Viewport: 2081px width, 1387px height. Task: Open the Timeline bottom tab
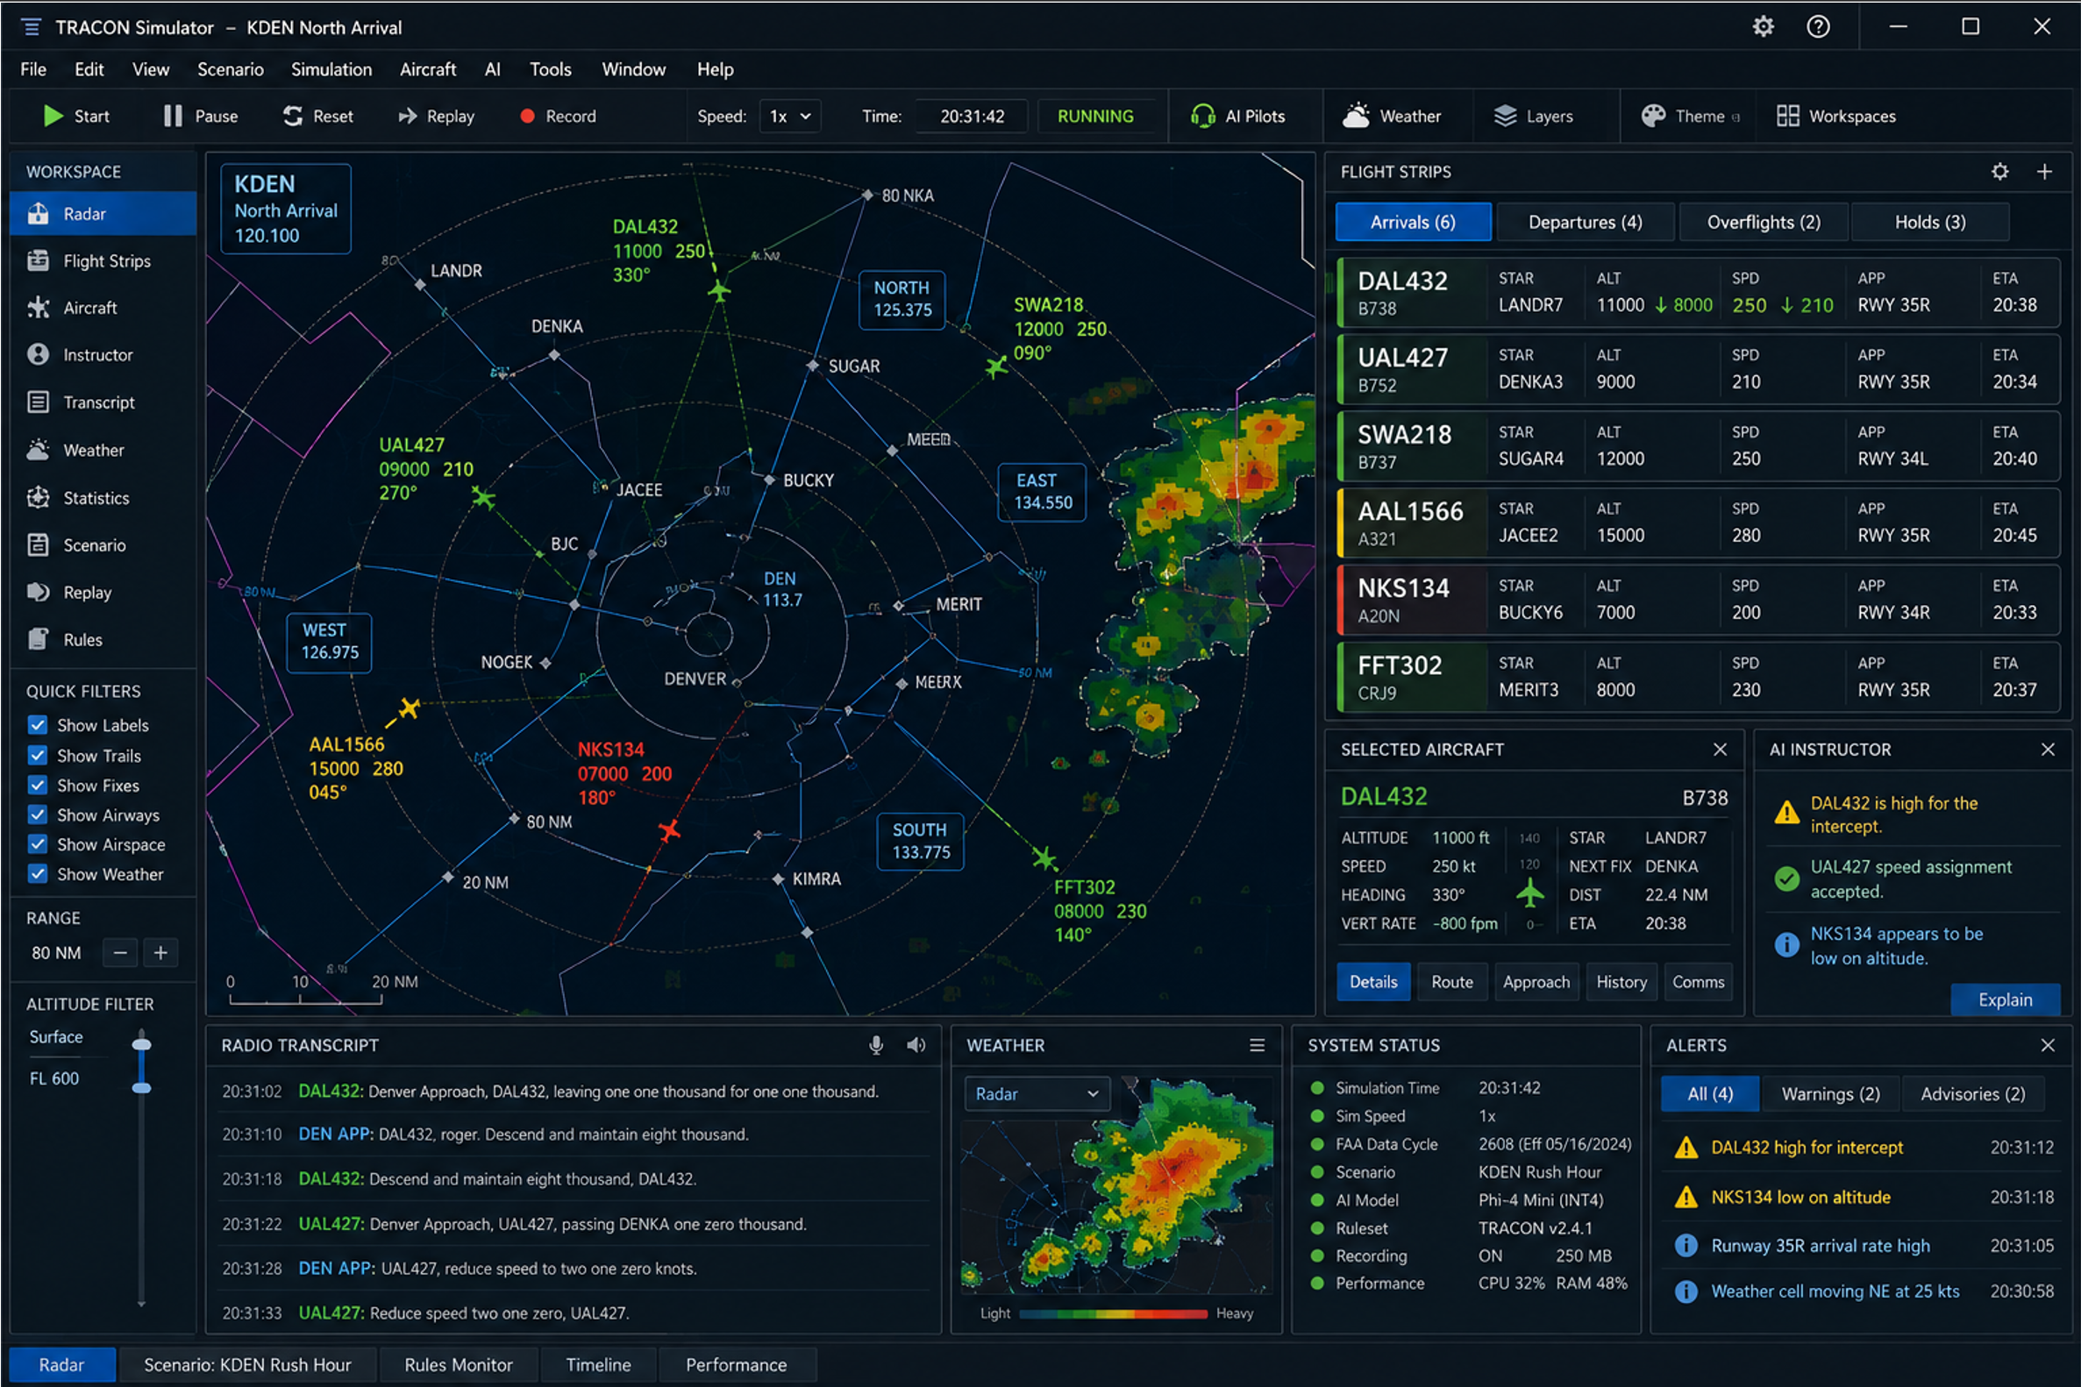pos(598,1365)
